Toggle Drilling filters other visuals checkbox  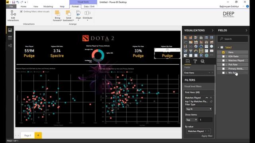click(21, 12)
